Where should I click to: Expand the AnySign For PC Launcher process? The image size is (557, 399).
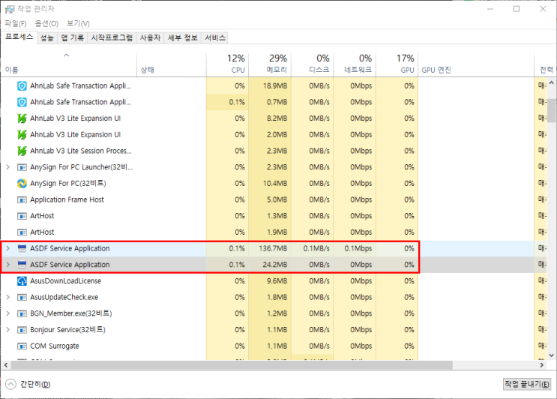pos(7,167)
